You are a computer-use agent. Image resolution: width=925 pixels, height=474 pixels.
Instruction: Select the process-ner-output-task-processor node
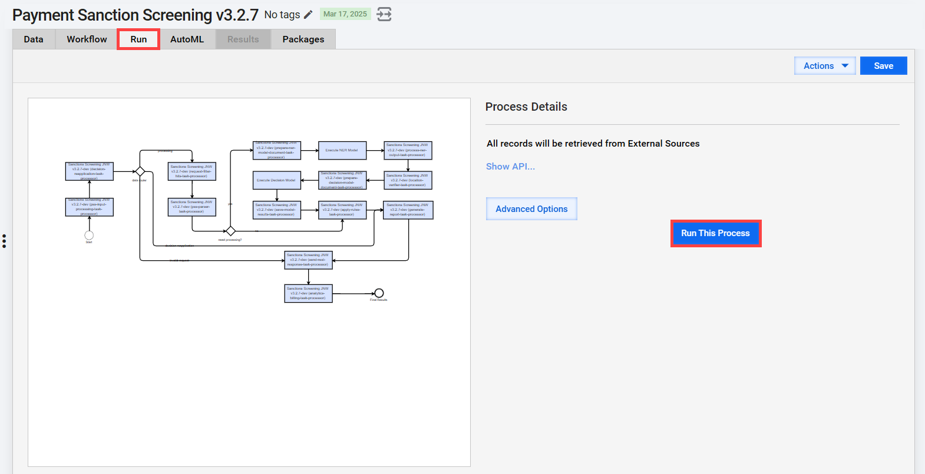click(x=408, y=150)
